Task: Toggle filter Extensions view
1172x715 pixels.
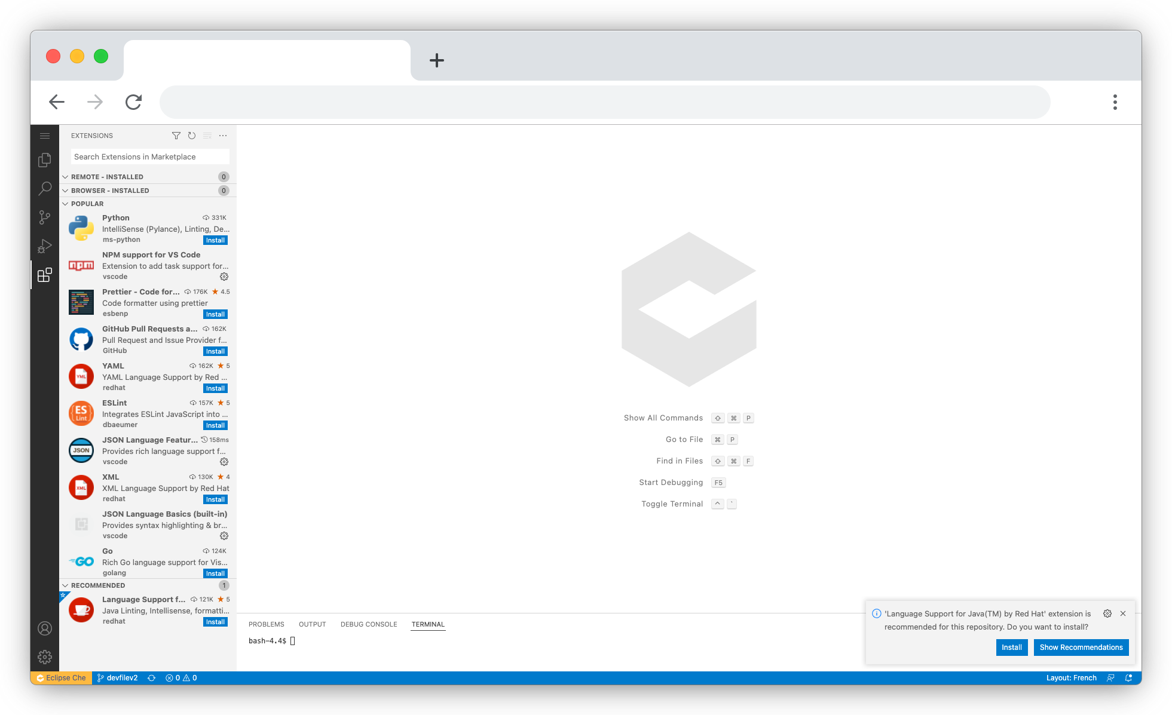Action: (177, 136)
